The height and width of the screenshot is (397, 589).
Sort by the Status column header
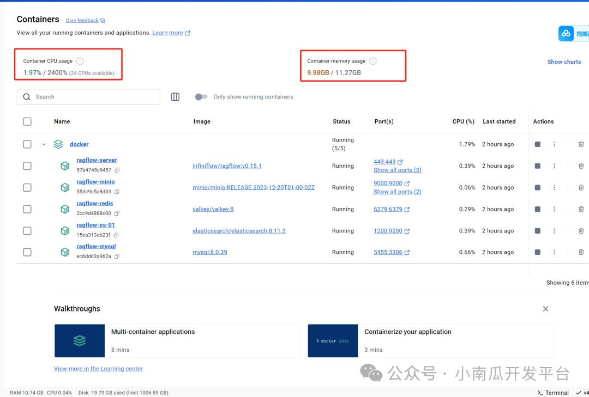pyautogui.click(x=341, y=121)
